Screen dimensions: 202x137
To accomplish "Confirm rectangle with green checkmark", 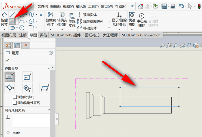I will 7,60.
